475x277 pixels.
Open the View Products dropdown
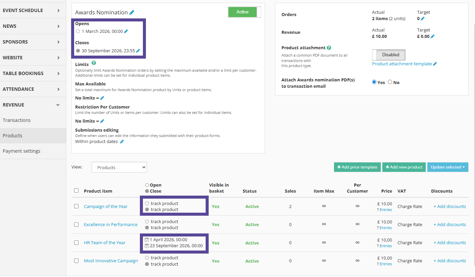(119, 167)
